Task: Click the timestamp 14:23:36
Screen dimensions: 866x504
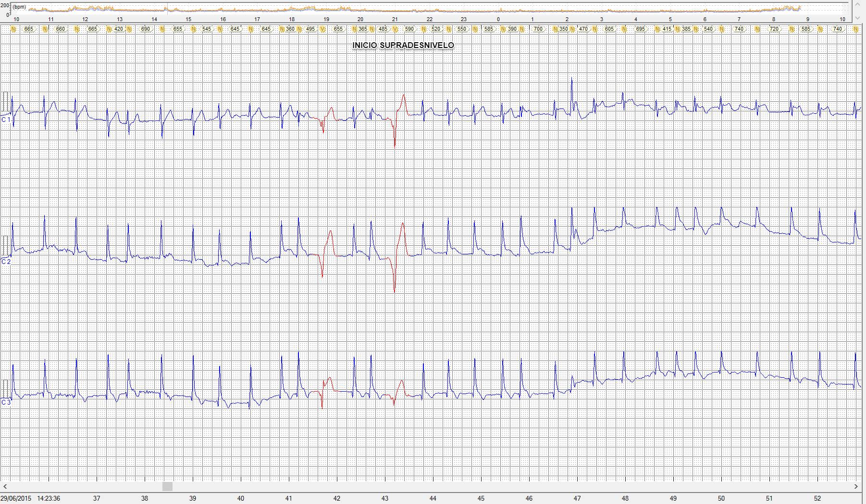Action: [x=49, y=499]
